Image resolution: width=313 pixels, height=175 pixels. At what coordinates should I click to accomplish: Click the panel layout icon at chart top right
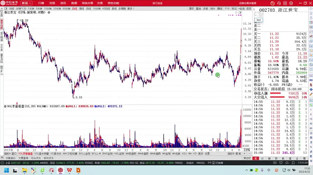pos(240,12)
